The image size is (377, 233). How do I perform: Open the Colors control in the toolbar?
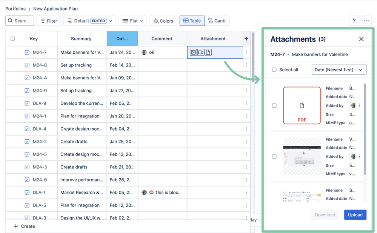(x=163, y=21)
